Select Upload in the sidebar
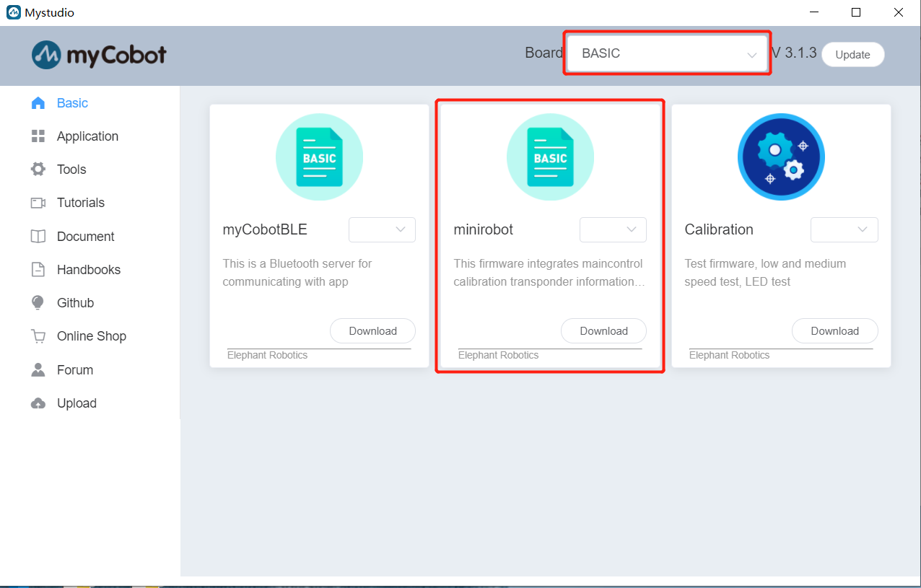 click(77, 403)
